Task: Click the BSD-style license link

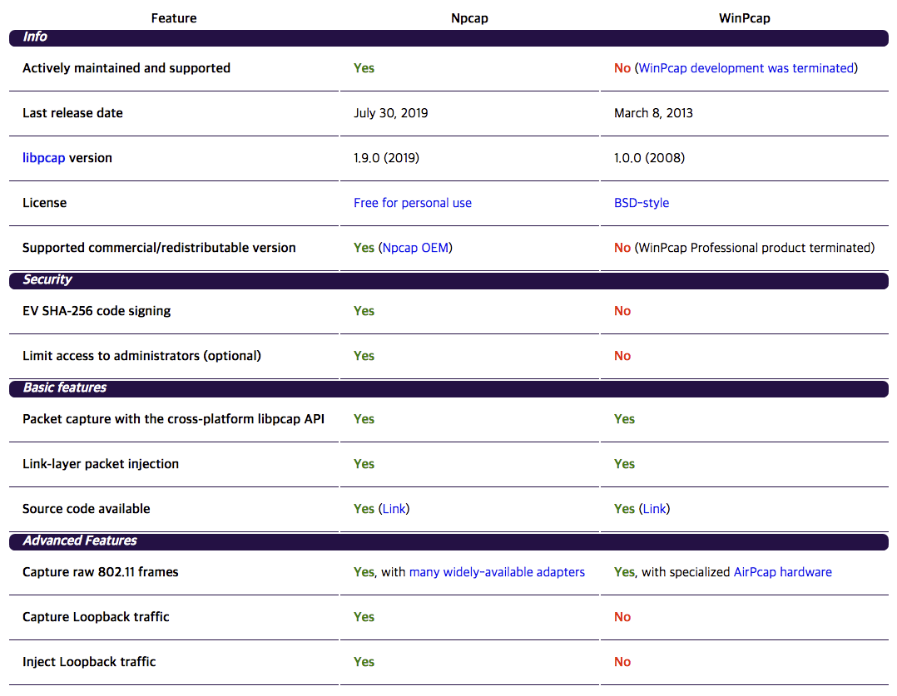Action: click(x=642, y=203)
